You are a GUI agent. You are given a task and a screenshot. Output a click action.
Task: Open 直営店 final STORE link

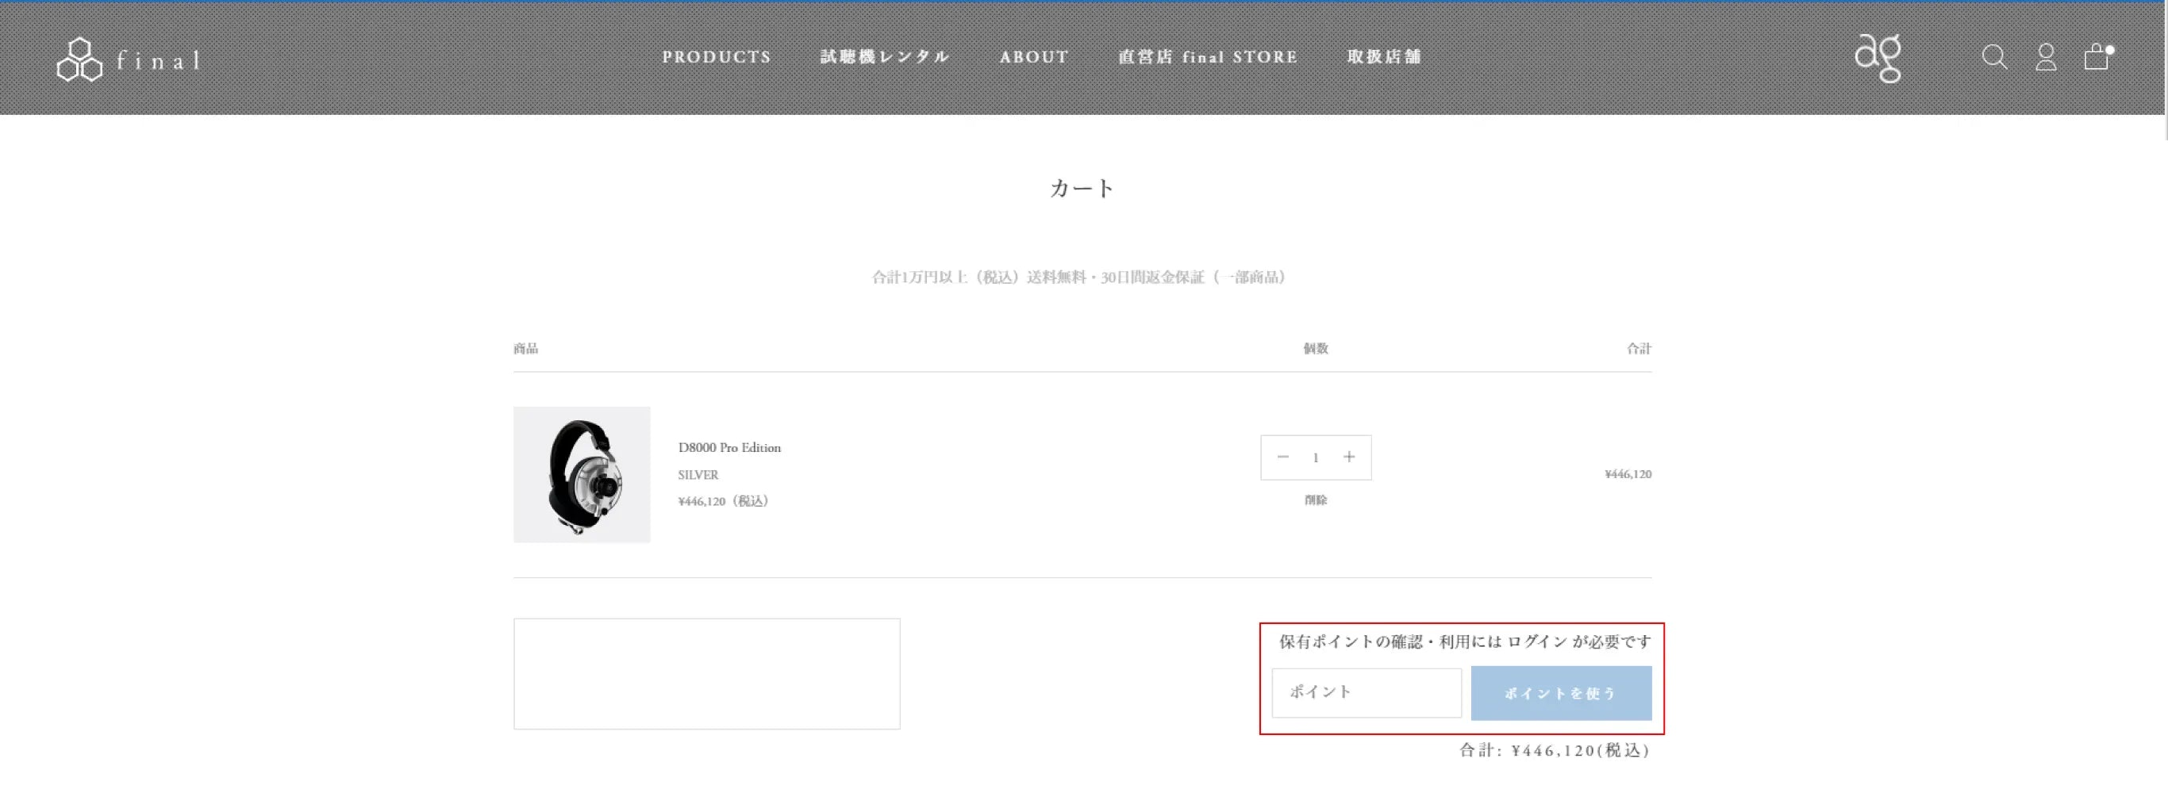[1208, 57]
